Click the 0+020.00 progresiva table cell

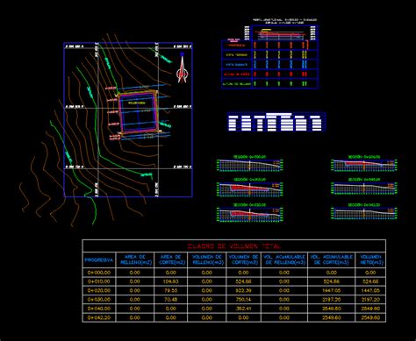point(99,290)
